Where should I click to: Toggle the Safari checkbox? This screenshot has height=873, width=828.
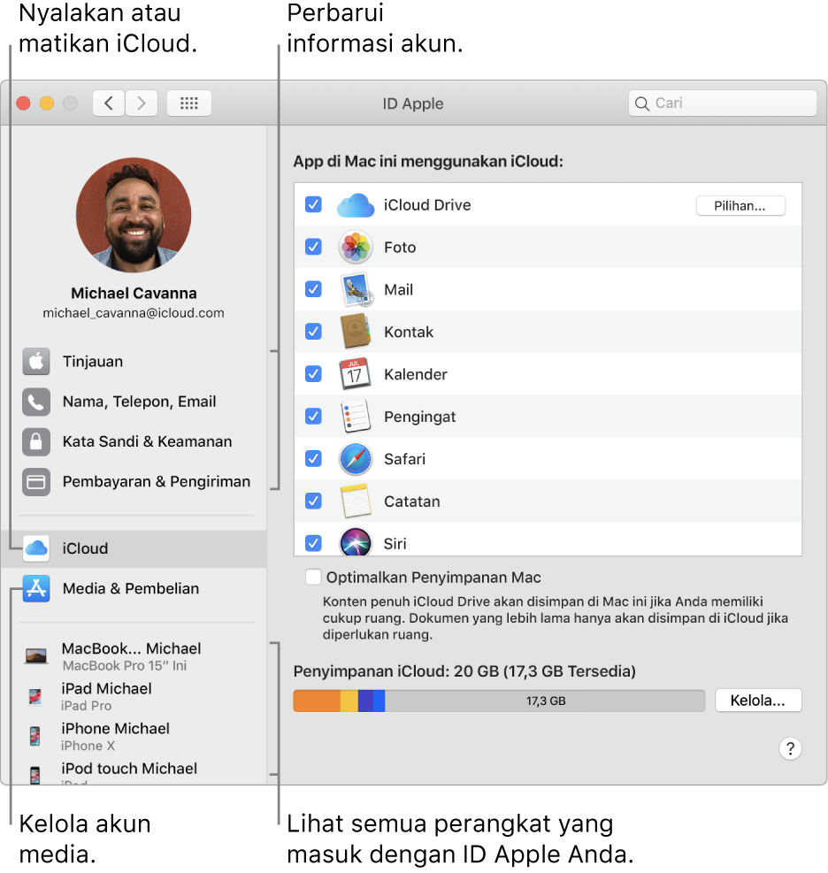click(x=313, y=458)
